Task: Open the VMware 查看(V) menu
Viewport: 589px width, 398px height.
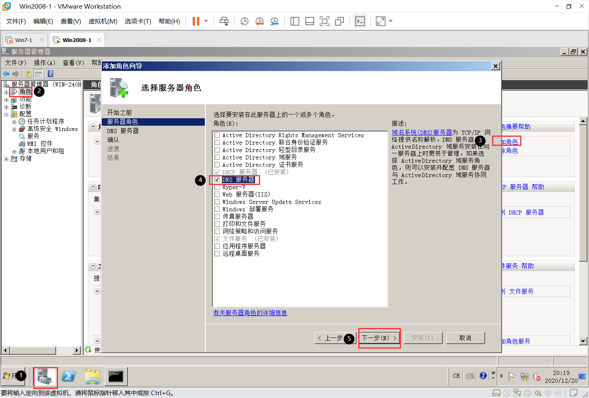Action: pyautogui.click(x=71, y=21)
